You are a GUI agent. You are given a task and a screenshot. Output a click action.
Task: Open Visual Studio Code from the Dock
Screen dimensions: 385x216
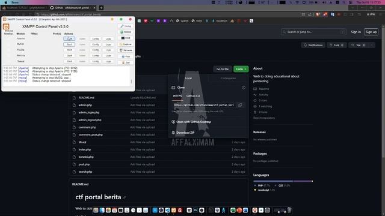(x=167, y=210)
